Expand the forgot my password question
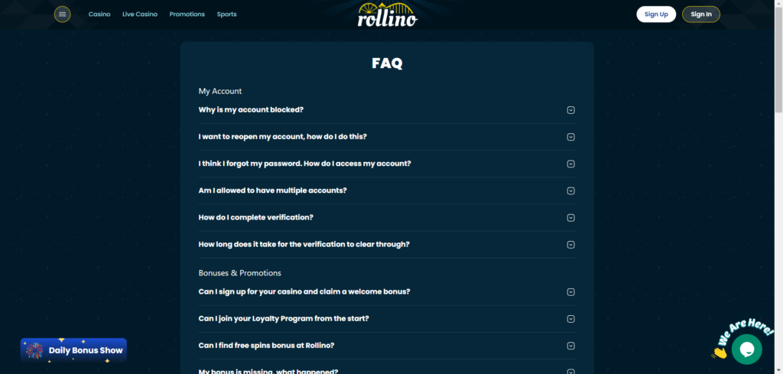 pos(304,164)
